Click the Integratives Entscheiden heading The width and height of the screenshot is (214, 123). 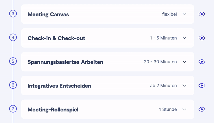point(59,86)
